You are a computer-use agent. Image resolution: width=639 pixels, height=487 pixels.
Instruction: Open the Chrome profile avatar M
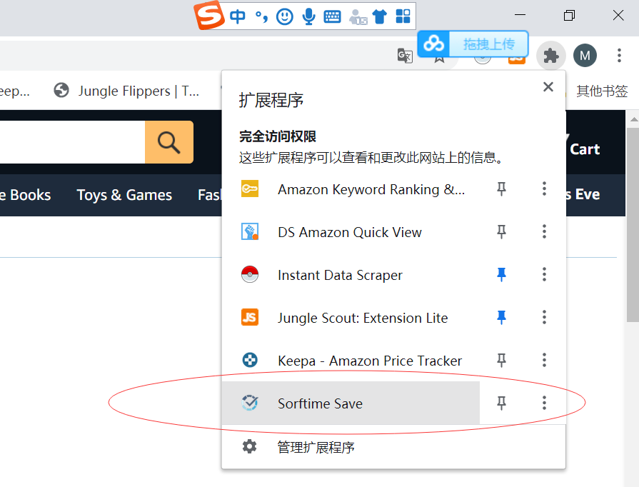[585, 56]
